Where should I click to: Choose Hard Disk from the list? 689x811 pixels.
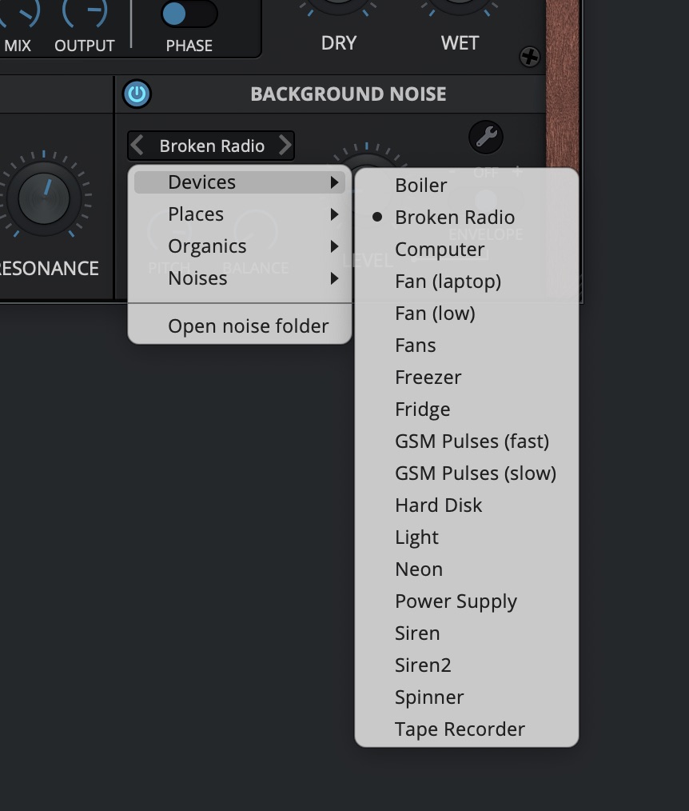click(x=438, y=505)
